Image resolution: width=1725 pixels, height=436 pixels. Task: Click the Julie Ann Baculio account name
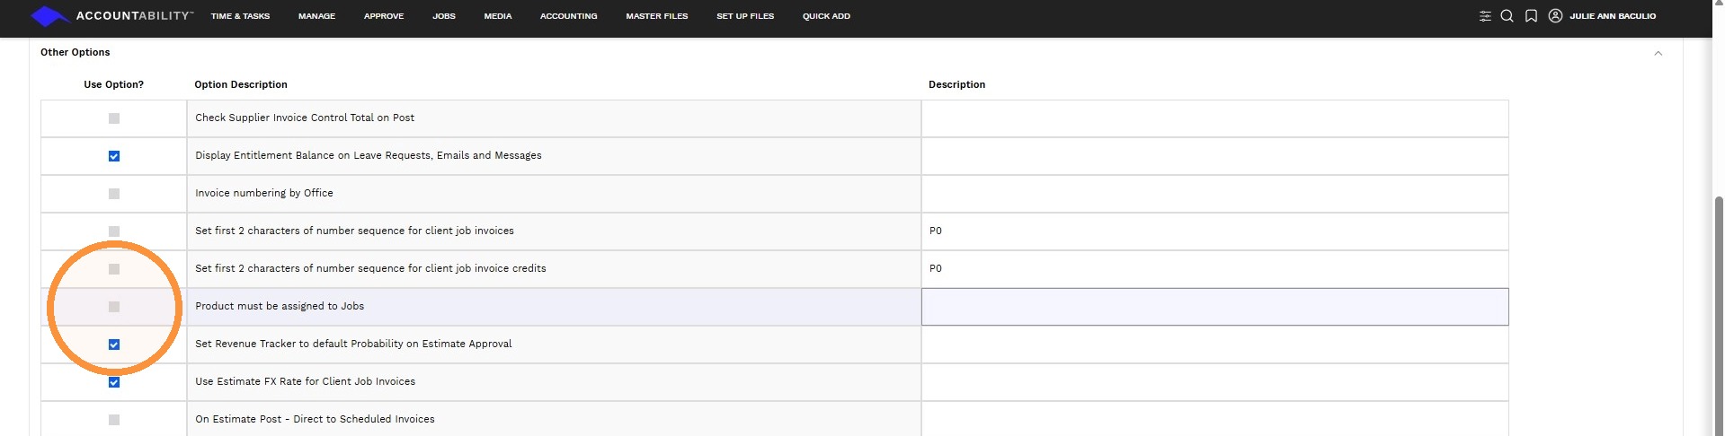pyautogui.click(x=1613, y=16)
